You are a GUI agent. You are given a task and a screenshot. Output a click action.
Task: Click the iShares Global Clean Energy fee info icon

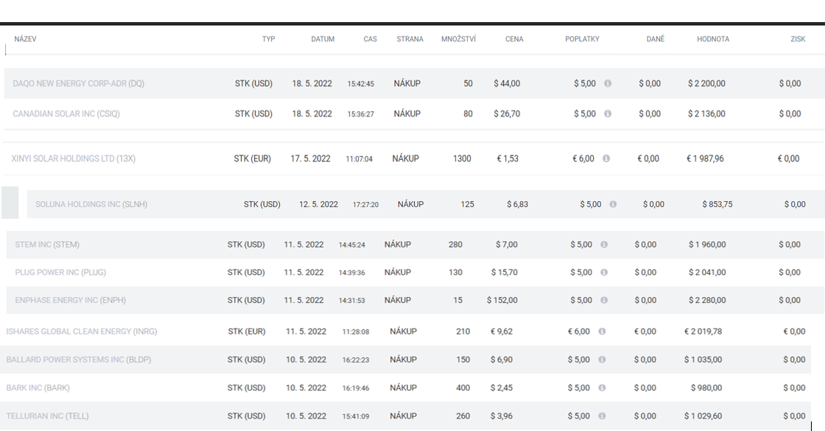click(x=602, y=332)
